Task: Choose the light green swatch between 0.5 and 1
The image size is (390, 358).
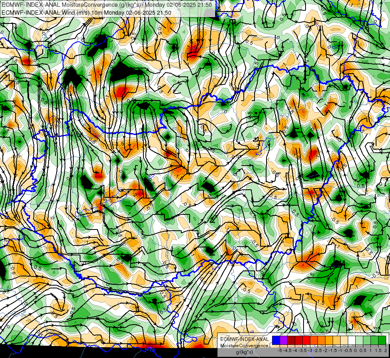Action: point(367,340)
